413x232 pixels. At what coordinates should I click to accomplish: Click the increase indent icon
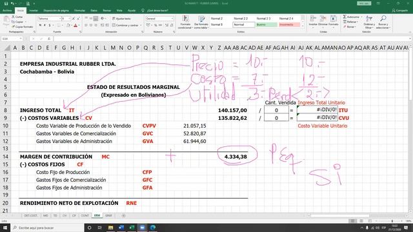coord(107,25)
